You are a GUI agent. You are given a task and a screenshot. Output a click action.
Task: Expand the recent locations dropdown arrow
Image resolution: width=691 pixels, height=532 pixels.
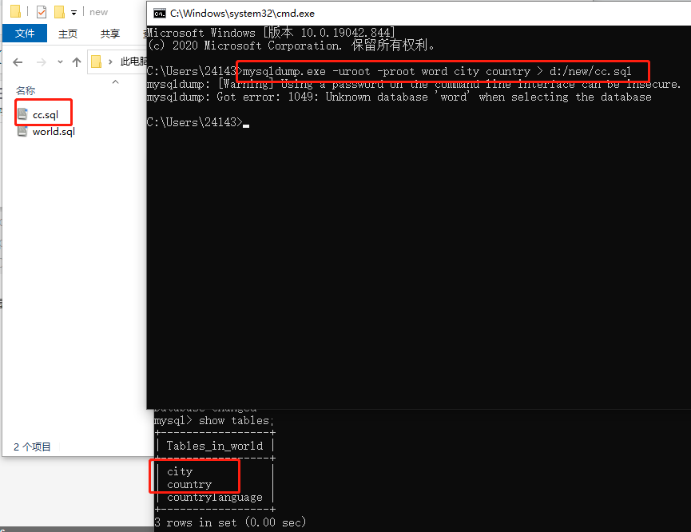(x=61, y=62)
